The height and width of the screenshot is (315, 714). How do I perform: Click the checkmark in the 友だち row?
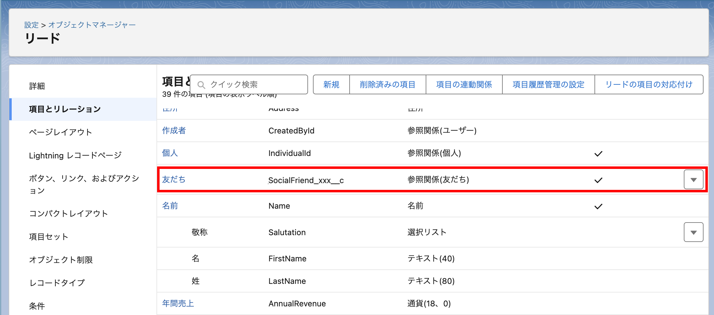coord(598,180)
